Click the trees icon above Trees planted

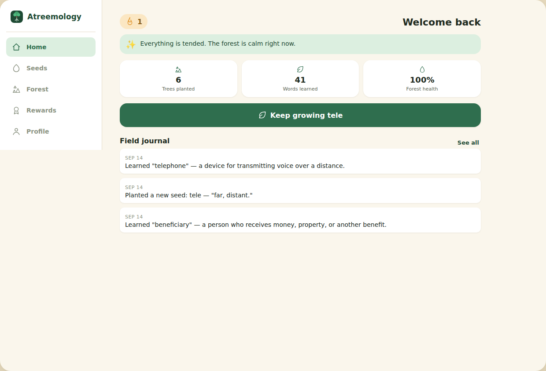coord(178,69)
